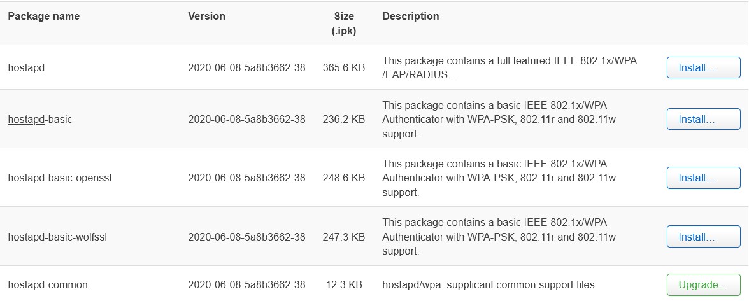Click the hostapd/wpa_supplicant common support files description
Image resolution: width=749 pixels, height=301 pixels.
coord(488,285)
